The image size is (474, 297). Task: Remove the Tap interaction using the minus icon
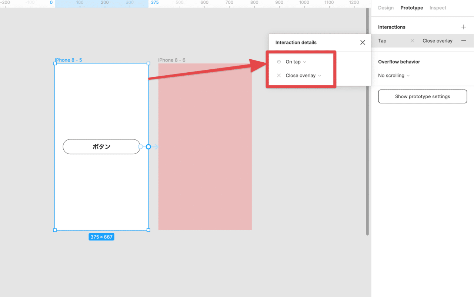pyautogui.click(x=463, y=41)
